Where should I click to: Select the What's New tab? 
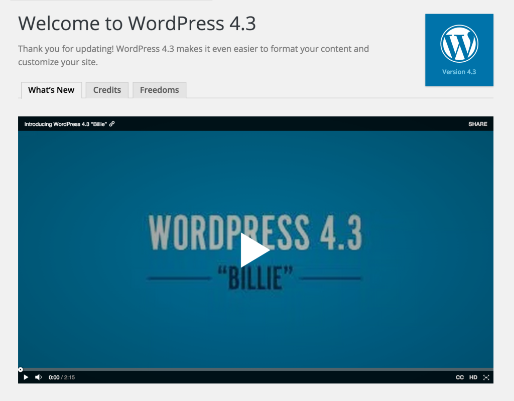click(x=51, y=90)
